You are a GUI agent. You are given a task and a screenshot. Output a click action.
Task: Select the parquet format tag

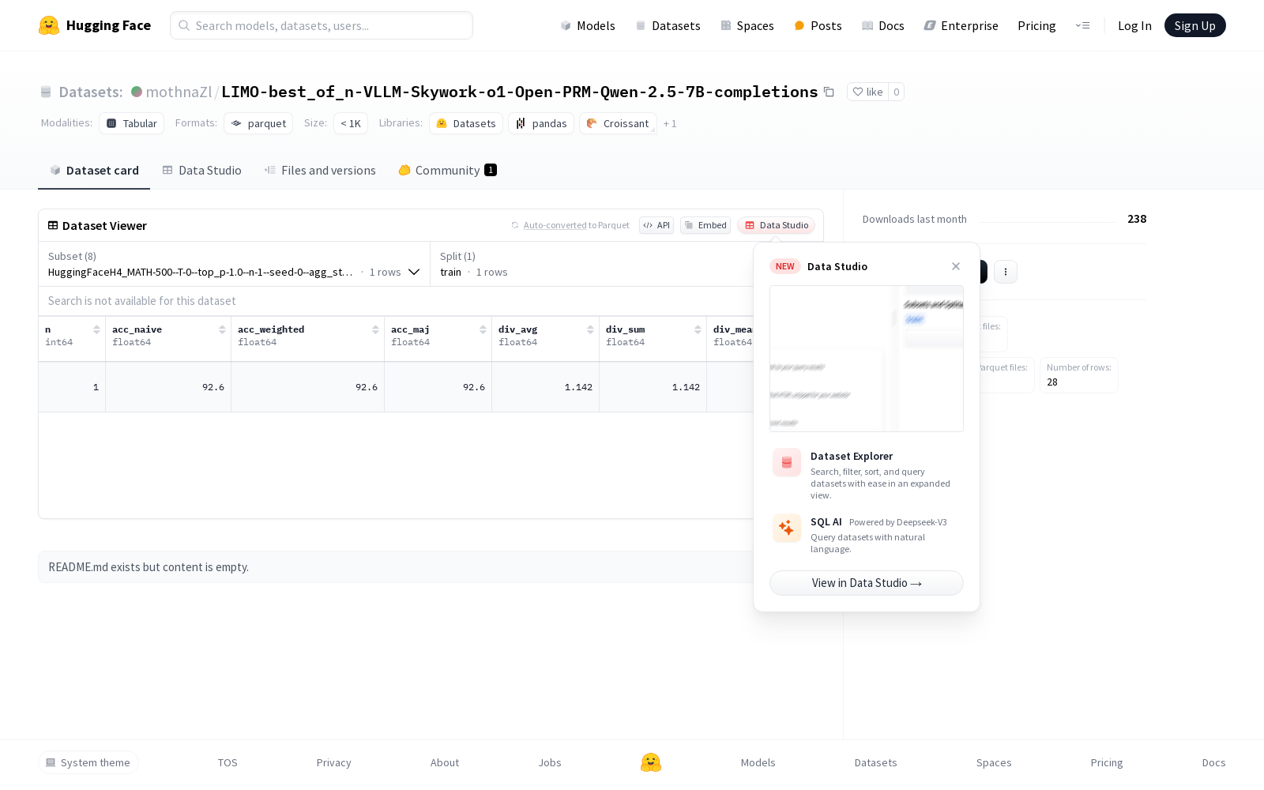[x=258, y=123]
